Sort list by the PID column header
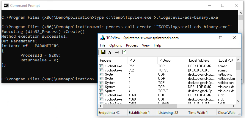 point(143,60)
